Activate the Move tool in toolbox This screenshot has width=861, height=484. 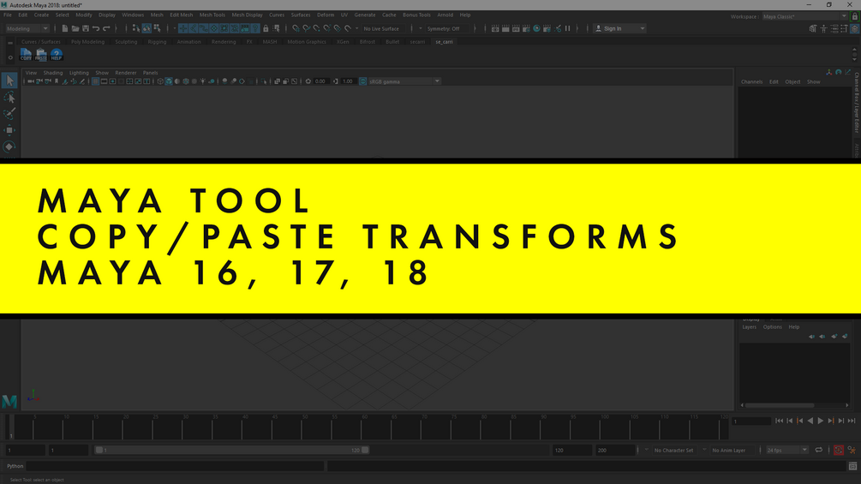(9, 130)
